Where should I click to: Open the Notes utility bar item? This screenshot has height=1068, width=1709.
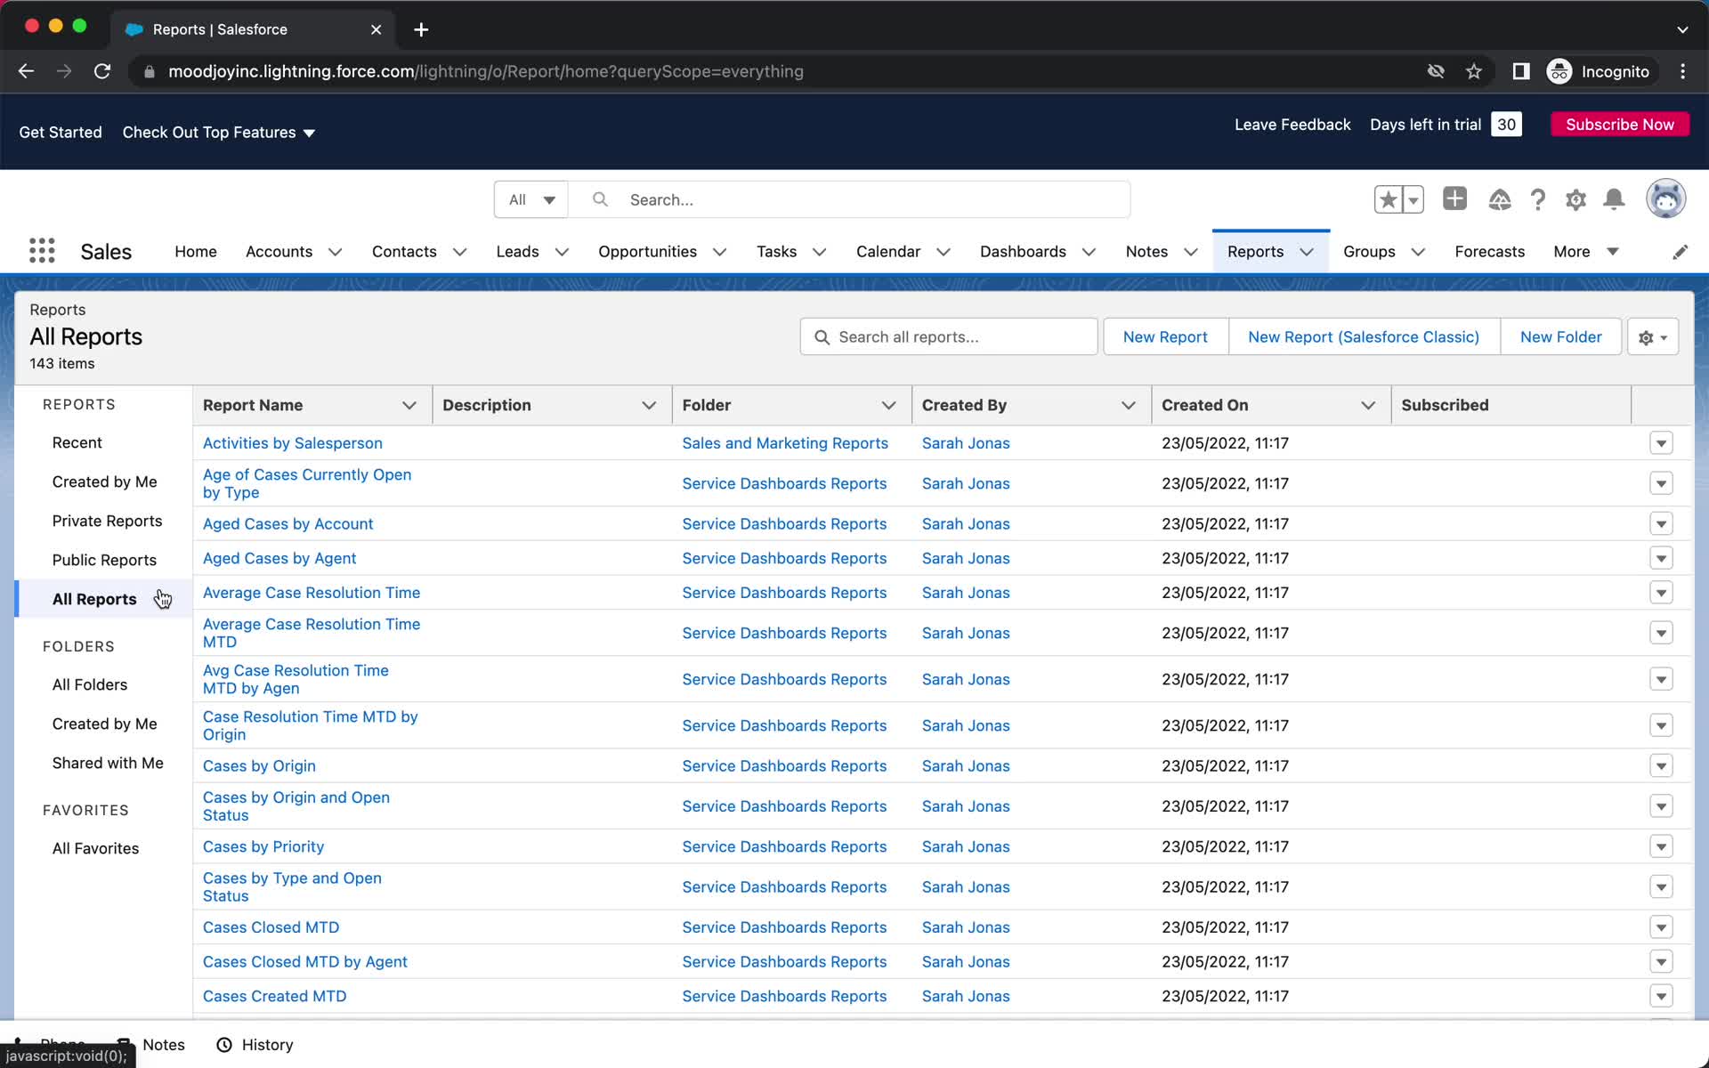pyautogui.click(x=152, y=1045)
